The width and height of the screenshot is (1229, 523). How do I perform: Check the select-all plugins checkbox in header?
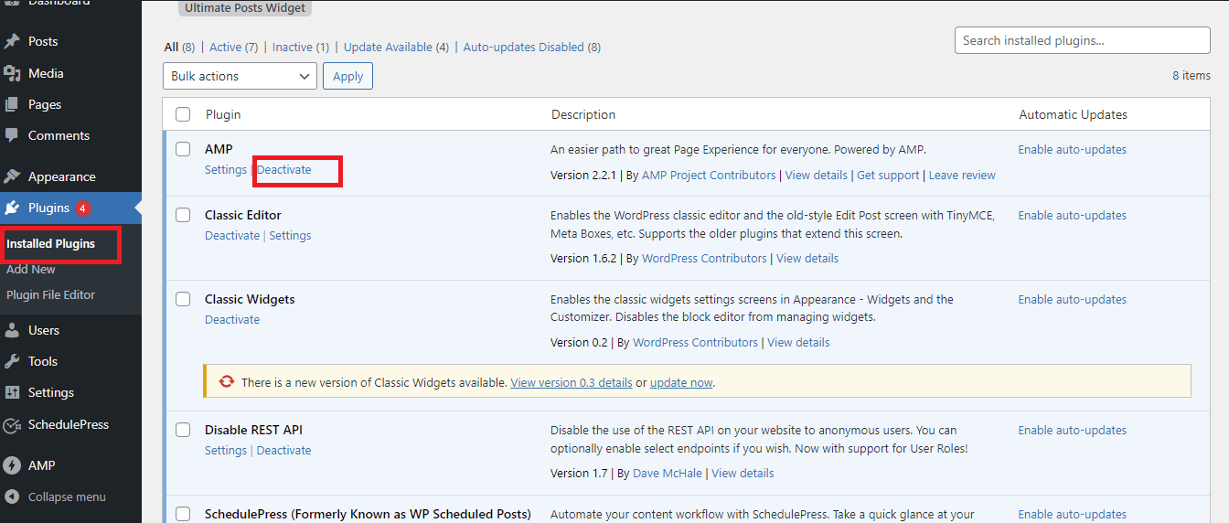click(183, 114)
